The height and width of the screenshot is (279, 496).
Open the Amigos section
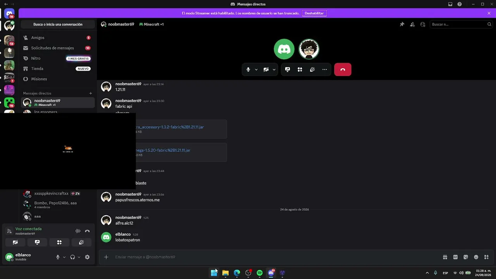click(58, 38)
